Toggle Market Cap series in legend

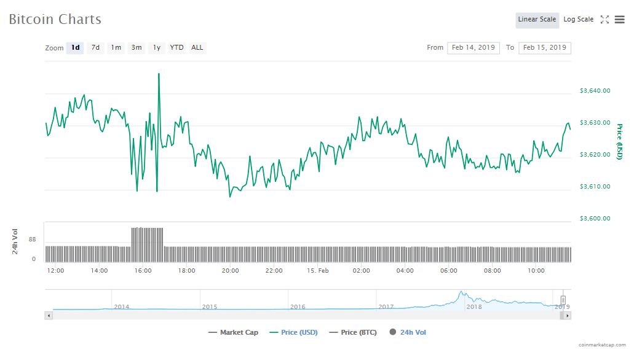pos(233,332)
